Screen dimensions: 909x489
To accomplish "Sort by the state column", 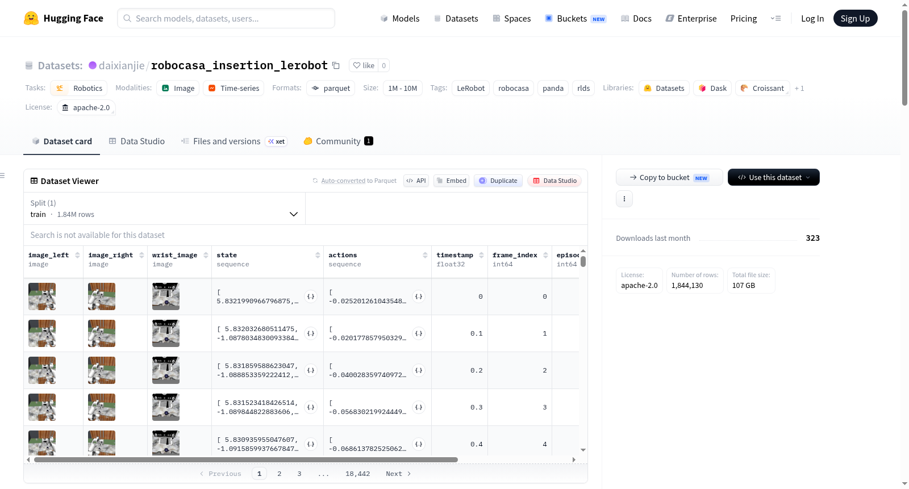I will (318, 255).
